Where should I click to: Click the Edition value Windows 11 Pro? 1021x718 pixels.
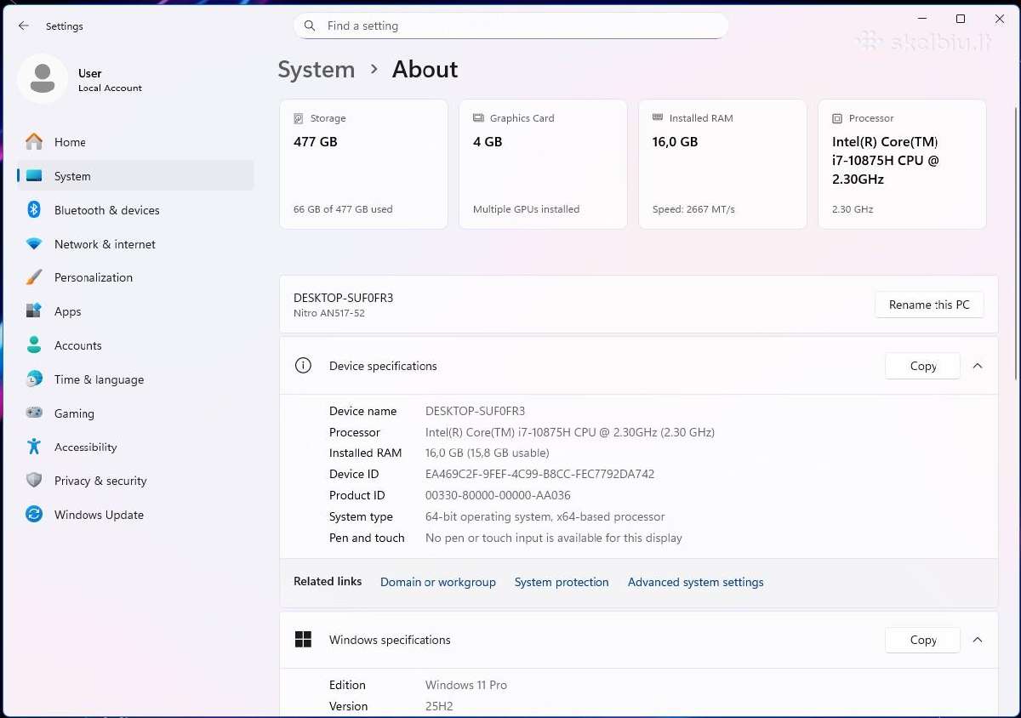pyautogui.click(x=466, y=685)
